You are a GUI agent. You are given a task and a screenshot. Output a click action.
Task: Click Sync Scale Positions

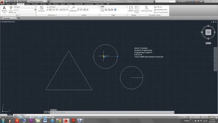[161, 12]
